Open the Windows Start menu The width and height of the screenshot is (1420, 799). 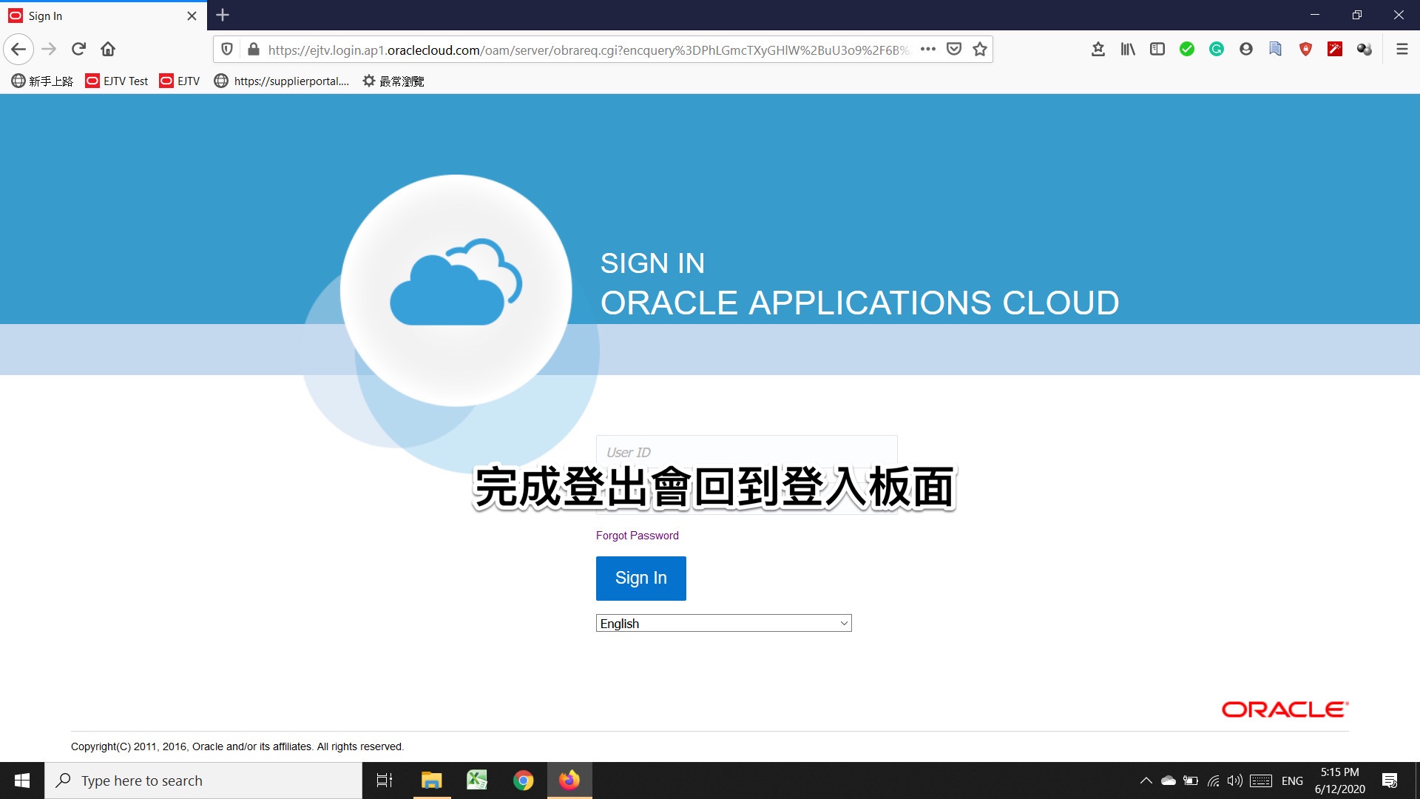[22, 781]
